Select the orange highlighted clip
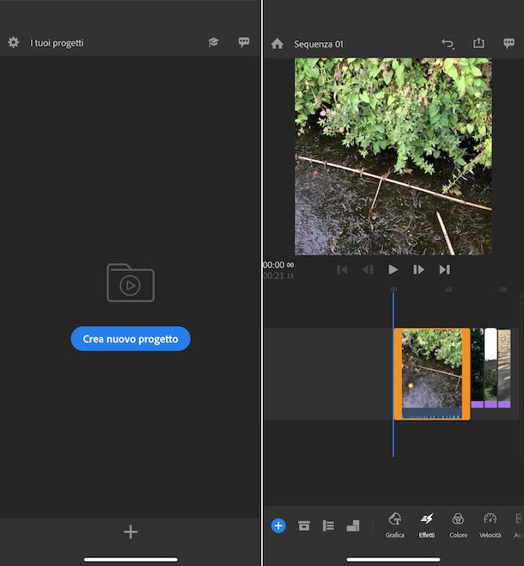Image resolution: width=524 pixels, height=566 pixels. tap(432, 374)
